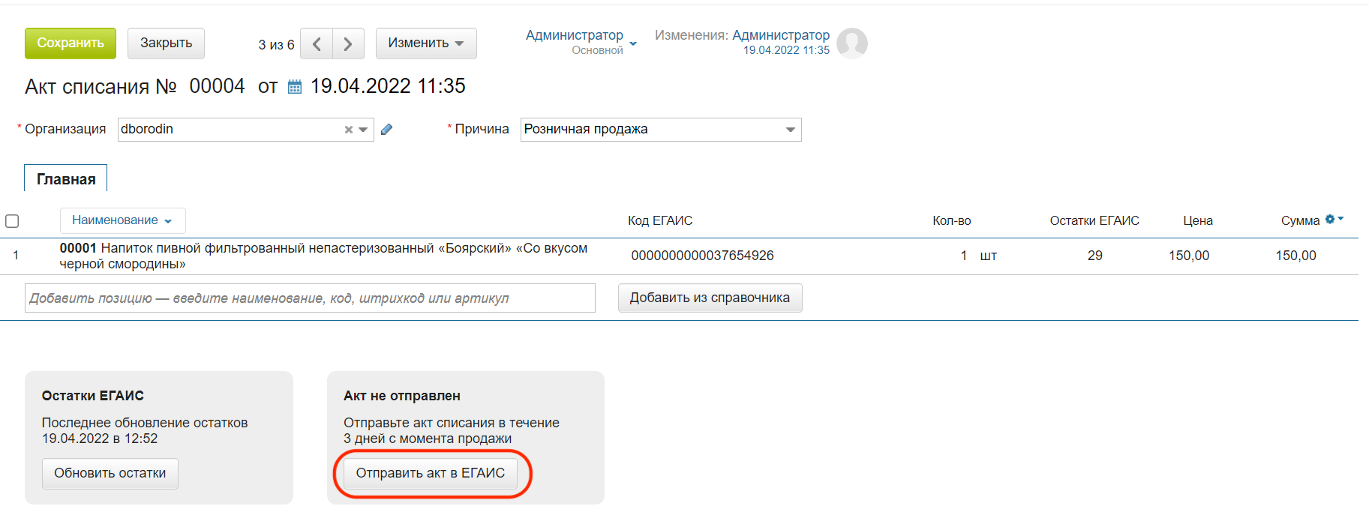Click the Цена column header

[x=1198, y=220]
